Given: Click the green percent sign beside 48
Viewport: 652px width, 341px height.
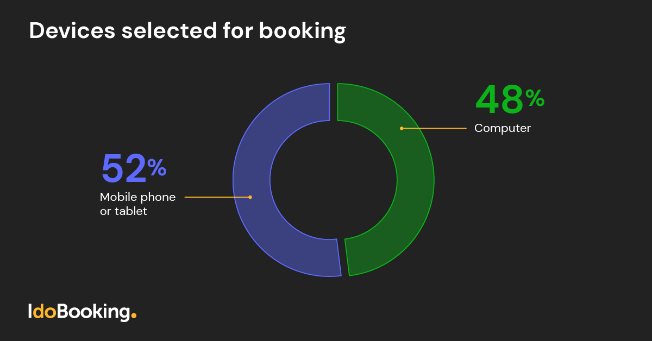Looking at the screenshot, I should click(x=535, y=98).
